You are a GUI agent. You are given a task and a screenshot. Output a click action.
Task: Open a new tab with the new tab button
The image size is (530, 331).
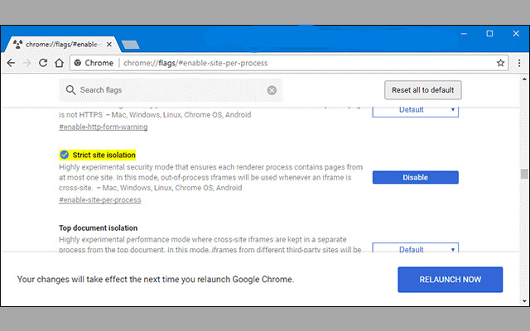(130, 45)
